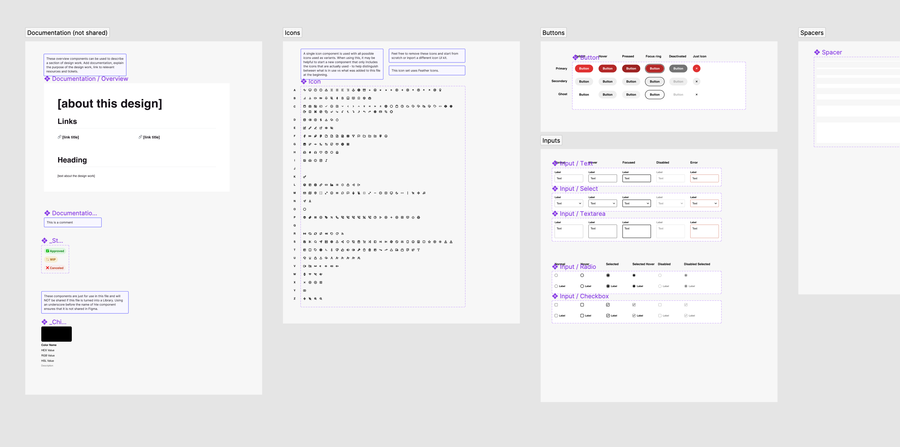Click the unlabeled Selected-state radio button
This screenshot has height=447, width=900.
click(x=608, y=275)
